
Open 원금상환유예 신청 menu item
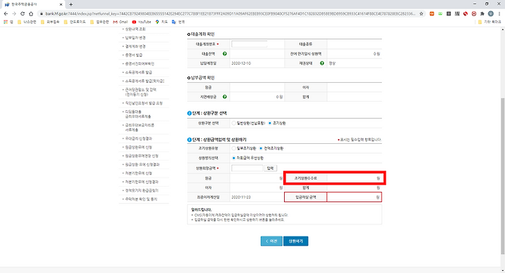click(138, 147)
